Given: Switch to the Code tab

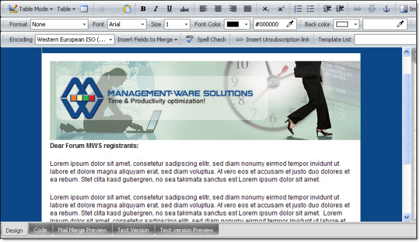Looking at the screenshot, I should tap(40, 230).
